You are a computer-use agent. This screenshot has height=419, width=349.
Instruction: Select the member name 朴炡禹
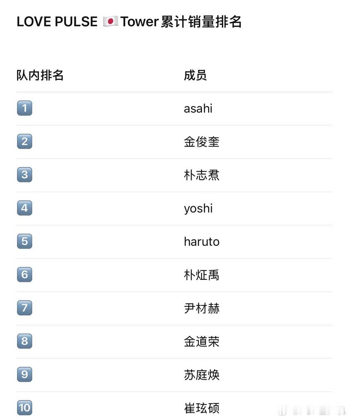(201, 275)
